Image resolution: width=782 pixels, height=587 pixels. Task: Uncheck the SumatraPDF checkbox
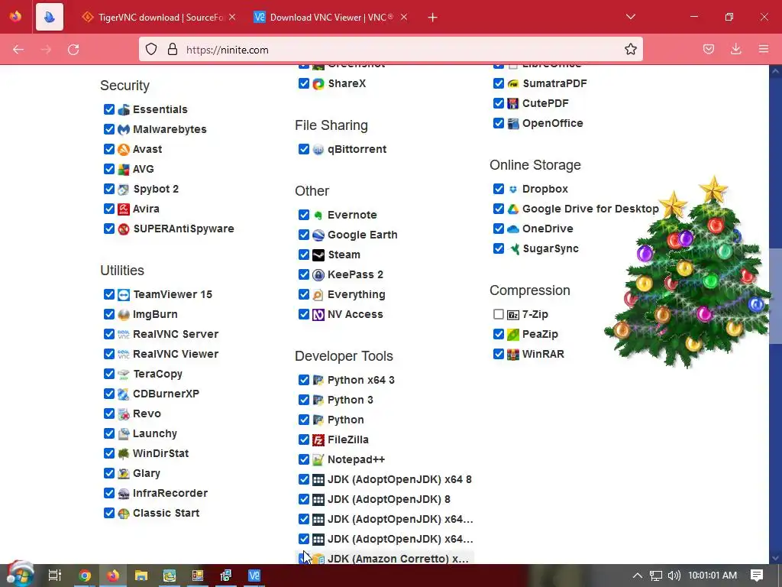click(498, 83)
